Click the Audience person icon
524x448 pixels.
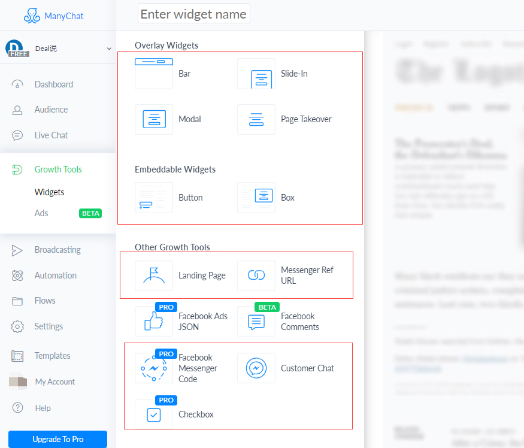click(17, 110)
